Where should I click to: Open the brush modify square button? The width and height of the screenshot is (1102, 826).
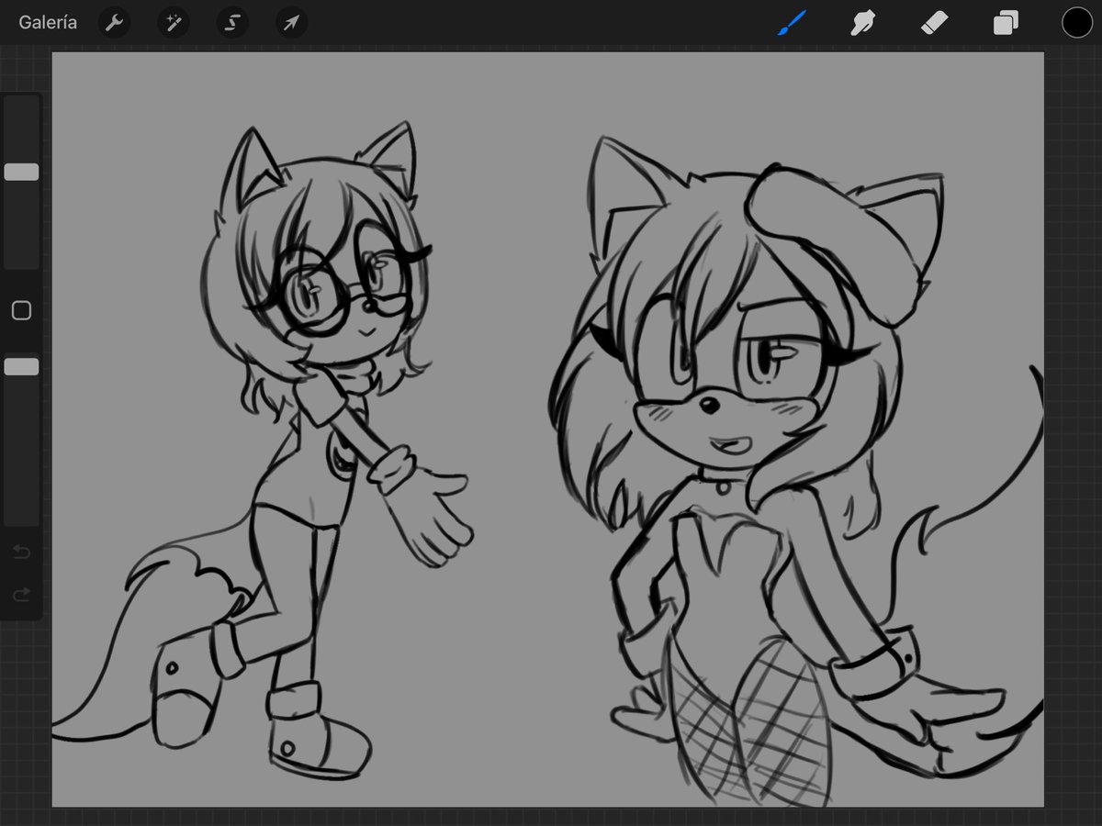click(21, 310)
